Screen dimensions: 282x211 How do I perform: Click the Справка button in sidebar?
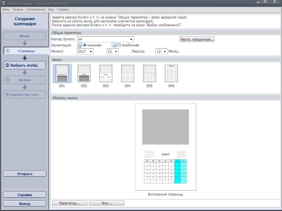pos(25,195)
